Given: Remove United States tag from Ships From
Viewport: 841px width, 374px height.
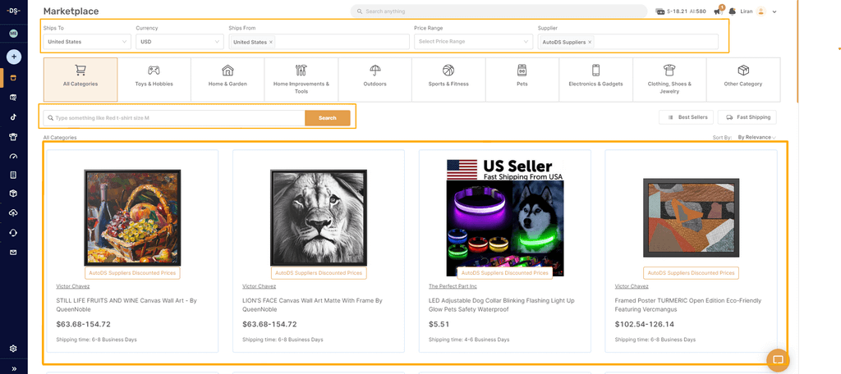Looking at the screenshot, I should pos(271,42).
